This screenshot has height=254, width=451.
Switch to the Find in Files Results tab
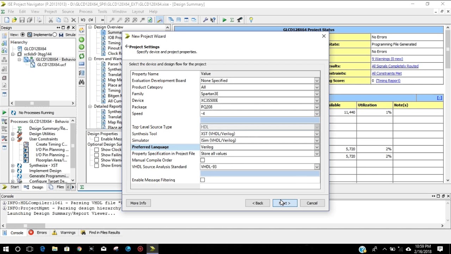[x=100, y=233]
